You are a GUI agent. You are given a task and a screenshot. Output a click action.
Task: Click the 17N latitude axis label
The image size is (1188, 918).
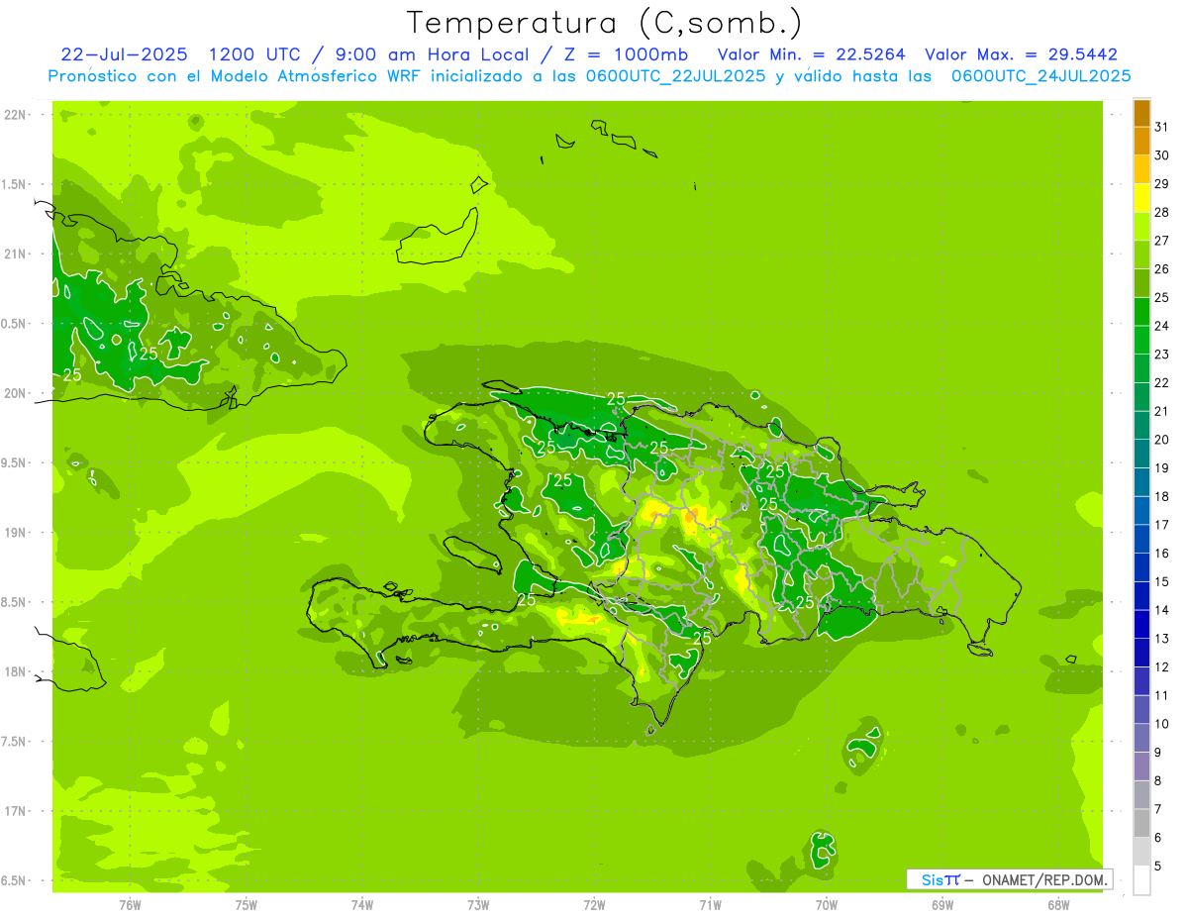click(15, 811)
